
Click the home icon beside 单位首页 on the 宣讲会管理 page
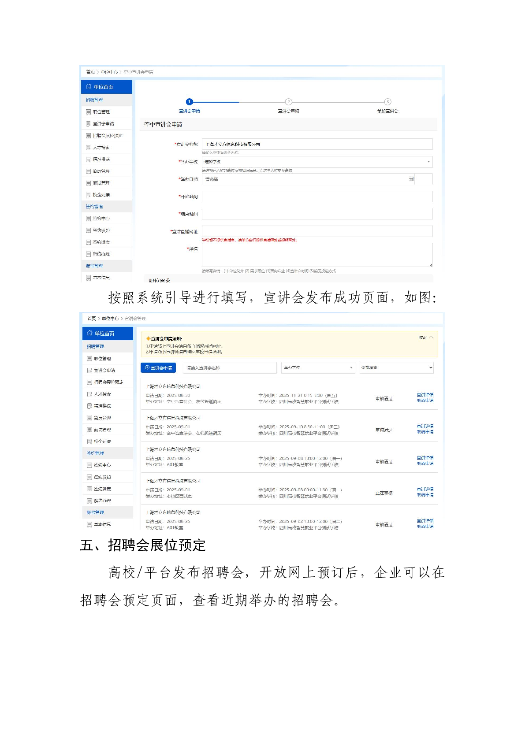tap(89, 333)
